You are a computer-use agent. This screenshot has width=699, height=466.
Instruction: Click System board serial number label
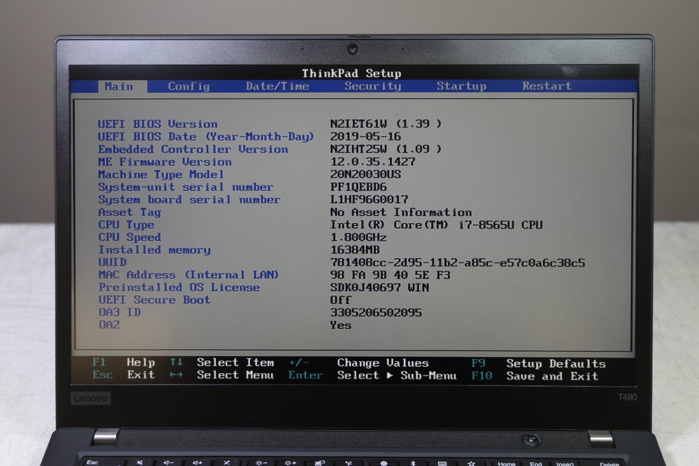coord(189,200)
